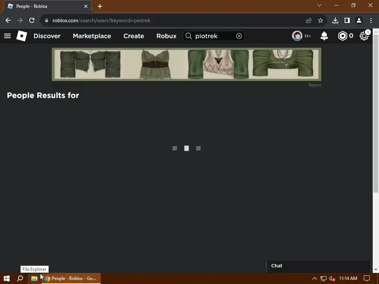Open the Chrome profile menu
This screenshot has height=284, width=379.
[359, 21]
